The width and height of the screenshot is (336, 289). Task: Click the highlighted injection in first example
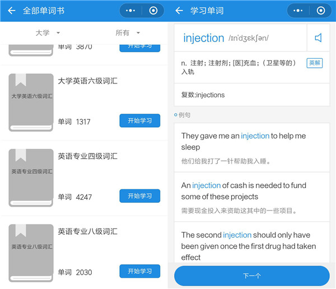click(255, 136)
